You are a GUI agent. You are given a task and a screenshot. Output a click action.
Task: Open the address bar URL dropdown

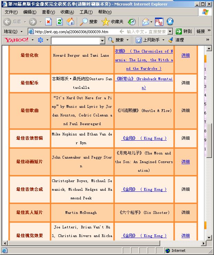170,31
